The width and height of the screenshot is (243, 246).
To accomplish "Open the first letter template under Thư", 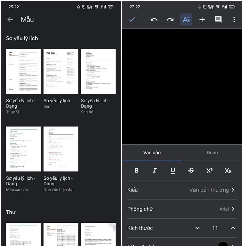I will tap(23, 235).
